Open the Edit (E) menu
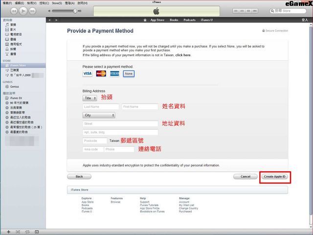 tap(20, 3)
